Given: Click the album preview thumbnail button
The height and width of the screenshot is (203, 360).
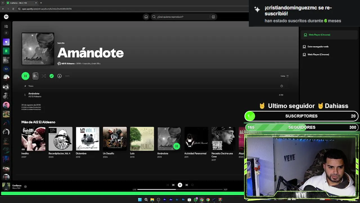Looking at the screenshot, I should pos(35,76).
